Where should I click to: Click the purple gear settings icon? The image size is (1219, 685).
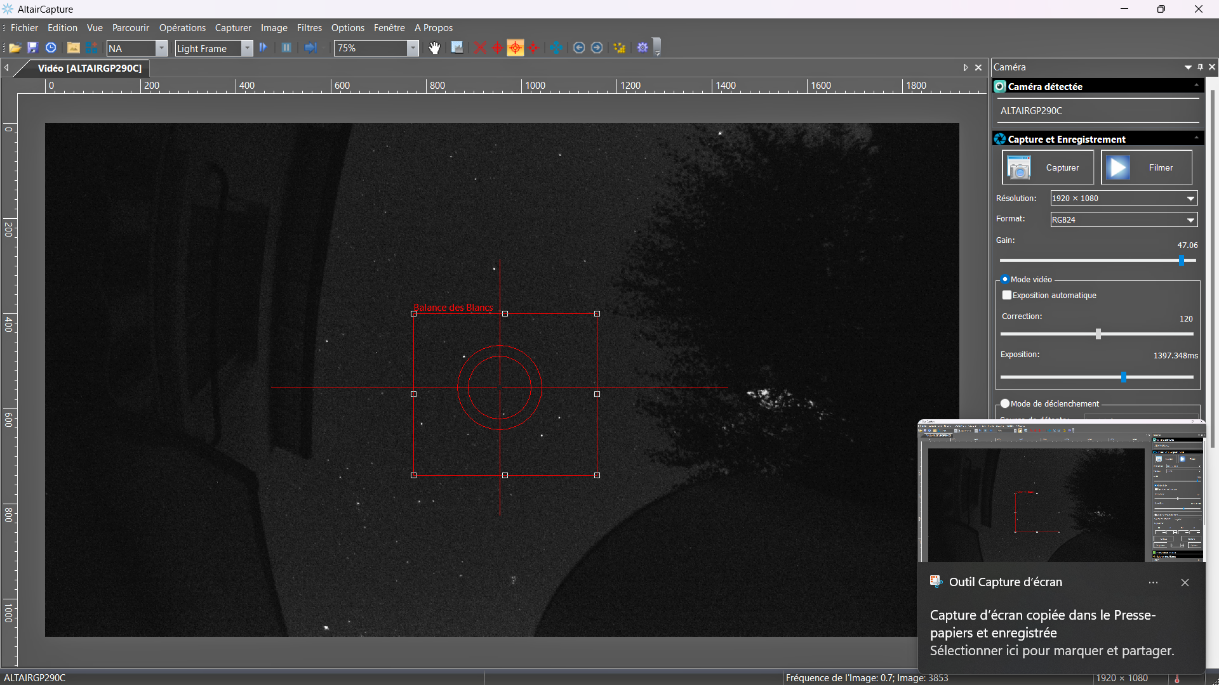[643, 48]
